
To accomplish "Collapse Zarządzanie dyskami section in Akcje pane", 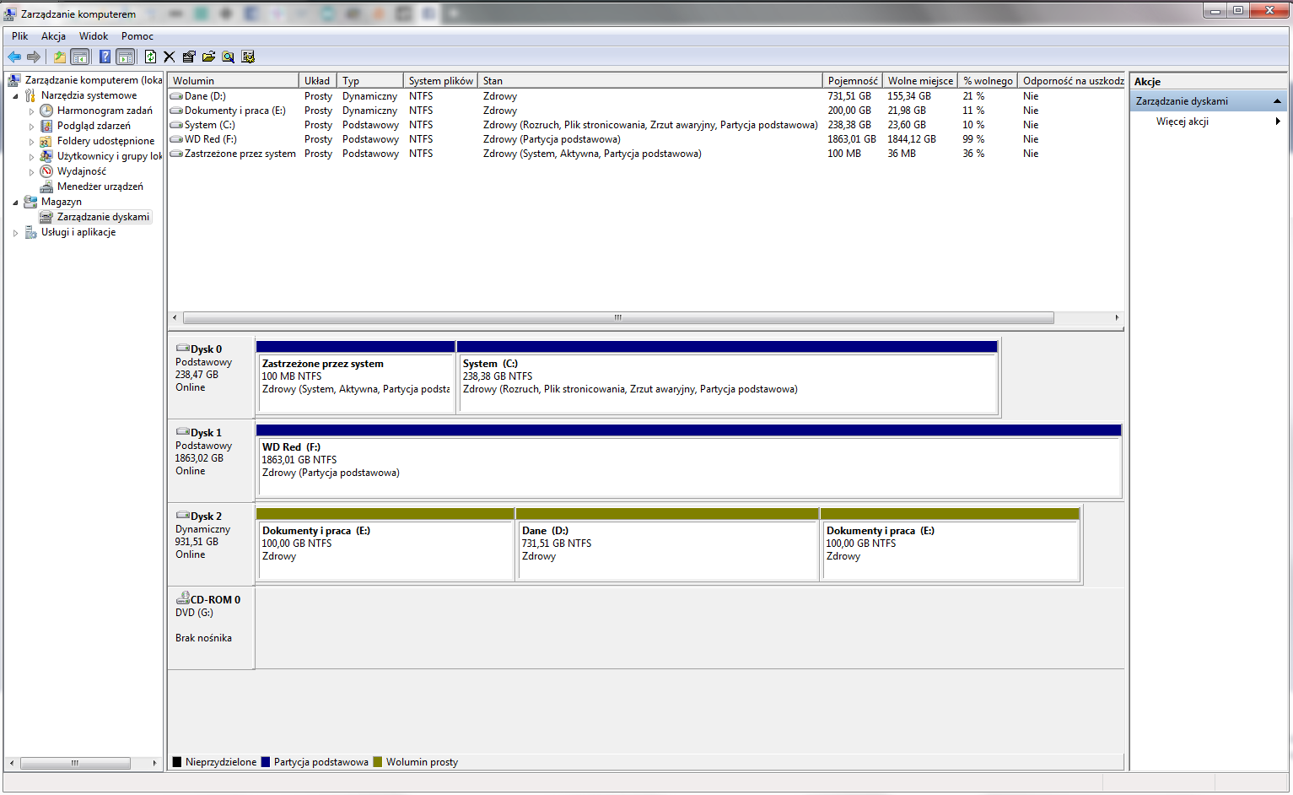I will (1277, 101).
